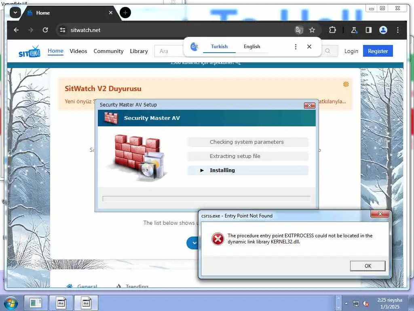Viewport: 414px width, 311px height.
Task: Close the Security Master AV Setup window
Action: click(x=309, y=106)
